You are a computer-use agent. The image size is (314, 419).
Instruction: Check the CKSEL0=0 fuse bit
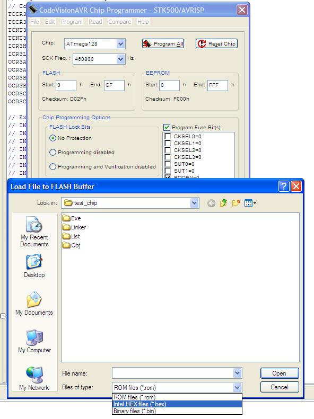point(168,136)
